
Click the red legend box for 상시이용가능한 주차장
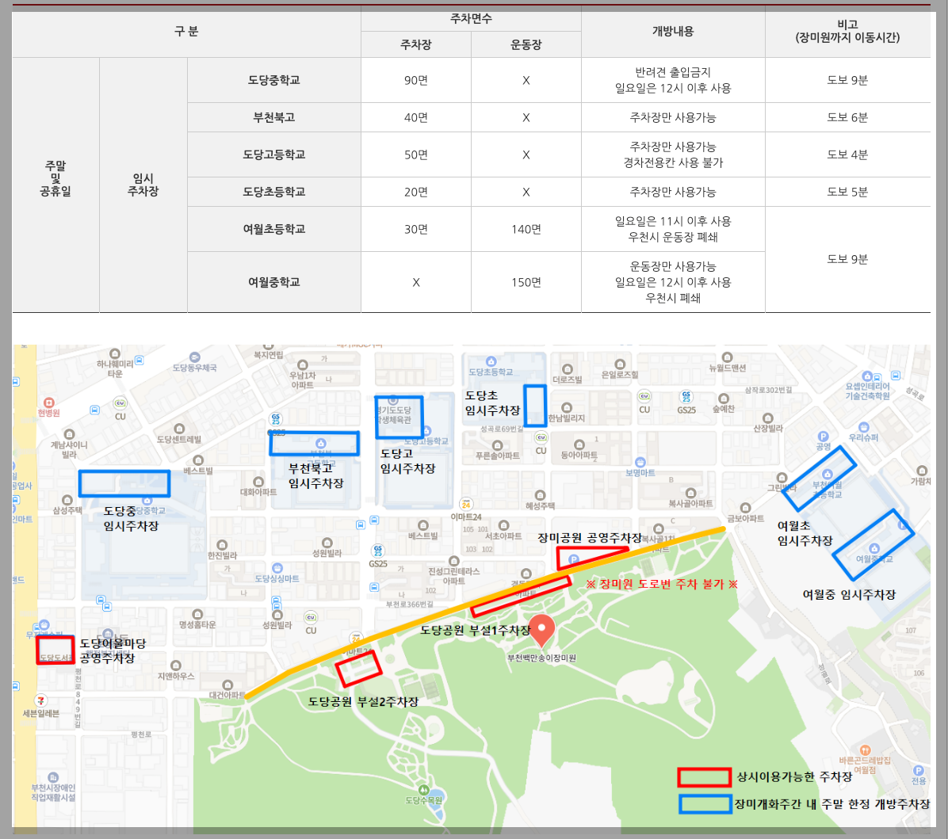(704, 779)
